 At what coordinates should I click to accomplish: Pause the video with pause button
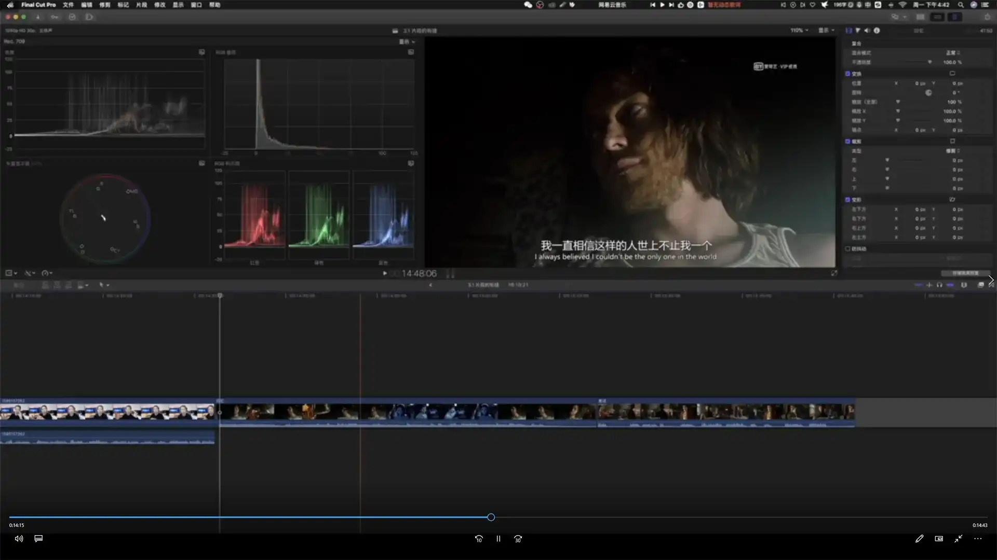498,539
